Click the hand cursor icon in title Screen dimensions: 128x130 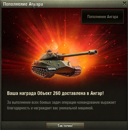pyautogui.click(x=34, y=6)
